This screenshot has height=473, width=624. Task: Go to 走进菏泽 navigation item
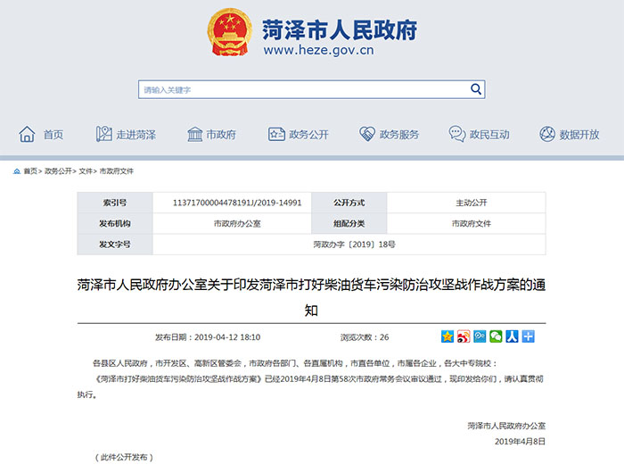(126, 135)
